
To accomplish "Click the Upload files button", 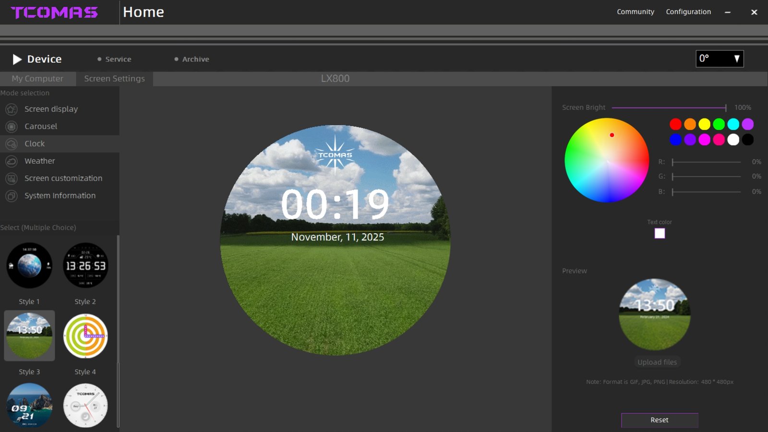I will [657, 362].
